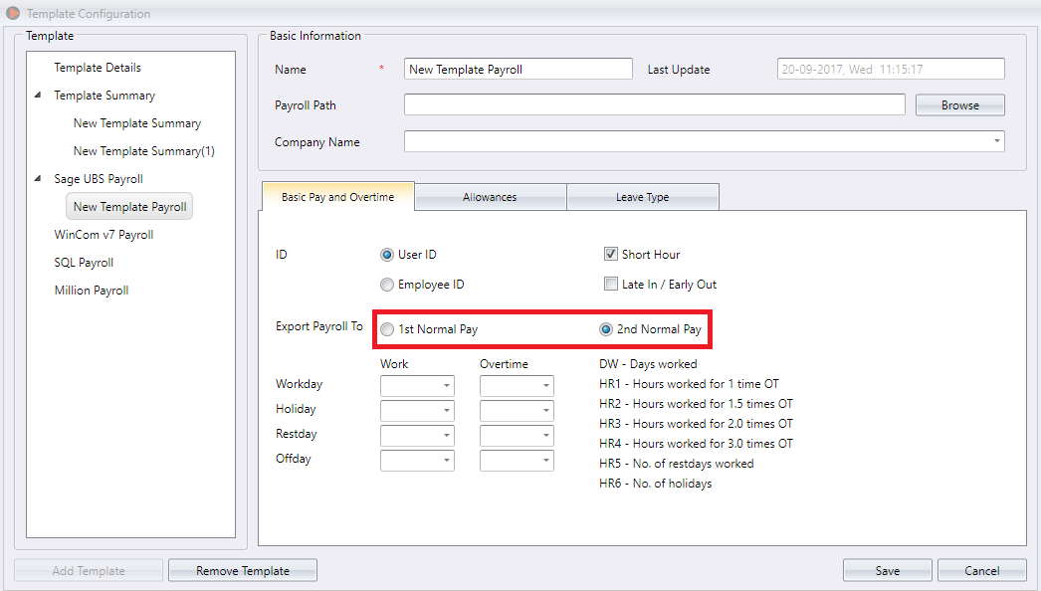1041x591 pixels.
Task: Open the Restday Work dropdown
Action: point(417,436)
